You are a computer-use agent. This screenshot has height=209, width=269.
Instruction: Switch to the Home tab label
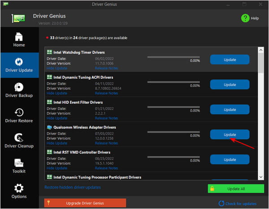[19, 45]
